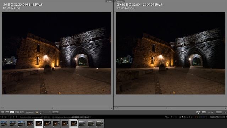Click collection source path text in filmstrip
The height and width of the screenshot is (128, 227).
coord(35,117)
